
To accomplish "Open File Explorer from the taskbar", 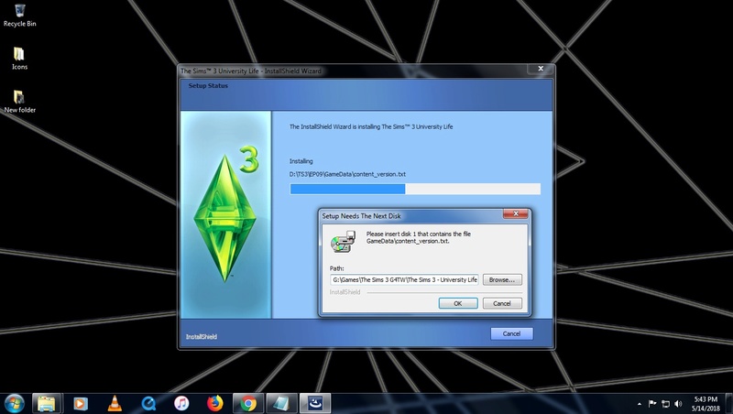I will [x=47, y=403].
